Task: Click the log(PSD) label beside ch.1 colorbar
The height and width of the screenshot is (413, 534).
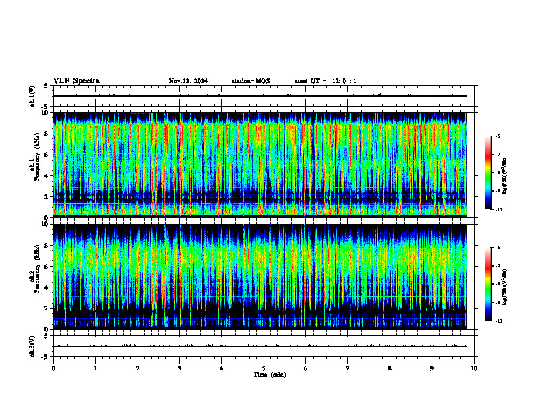Action: pos(505,175)
